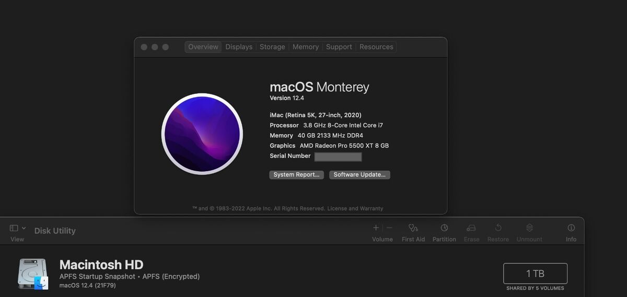Add a volume with the plus icon
The image size is (627, 297).
point(376,228)
